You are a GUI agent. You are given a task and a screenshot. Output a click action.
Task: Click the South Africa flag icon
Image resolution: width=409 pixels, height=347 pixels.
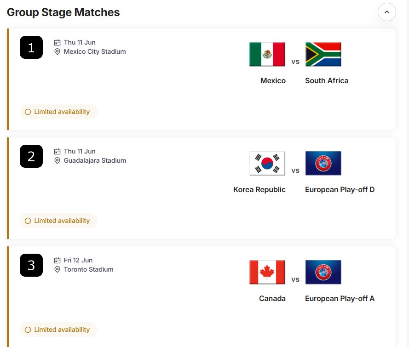323,54
